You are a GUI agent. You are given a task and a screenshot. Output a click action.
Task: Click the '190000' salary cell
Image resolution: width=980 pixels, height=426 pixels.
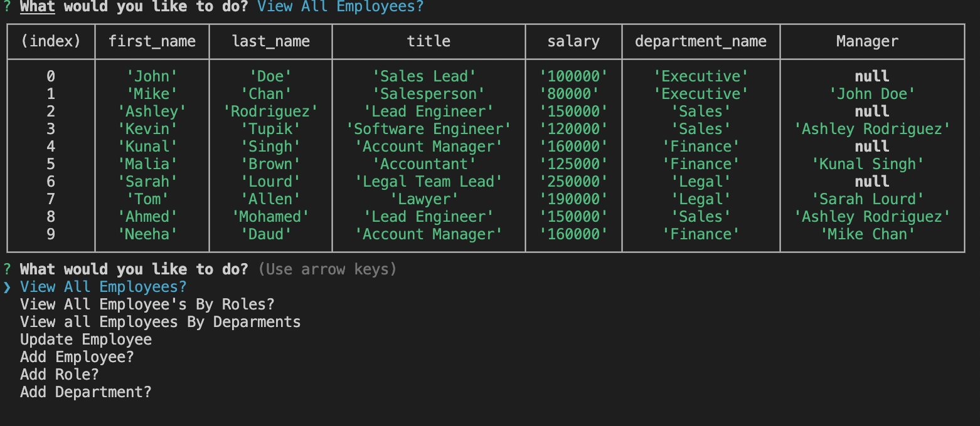[x=573, y=199]
